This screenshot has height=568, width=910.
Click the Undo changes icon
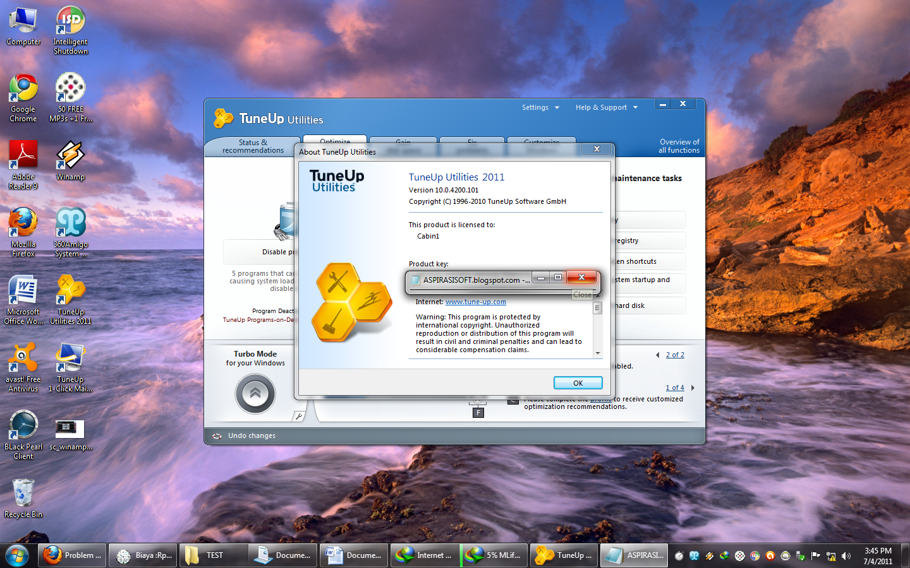(217, 436)
